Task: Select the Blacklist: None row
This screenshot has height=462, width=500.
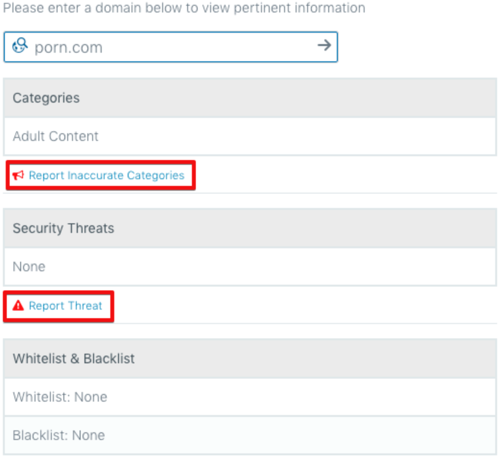Action: click(250, 435)
